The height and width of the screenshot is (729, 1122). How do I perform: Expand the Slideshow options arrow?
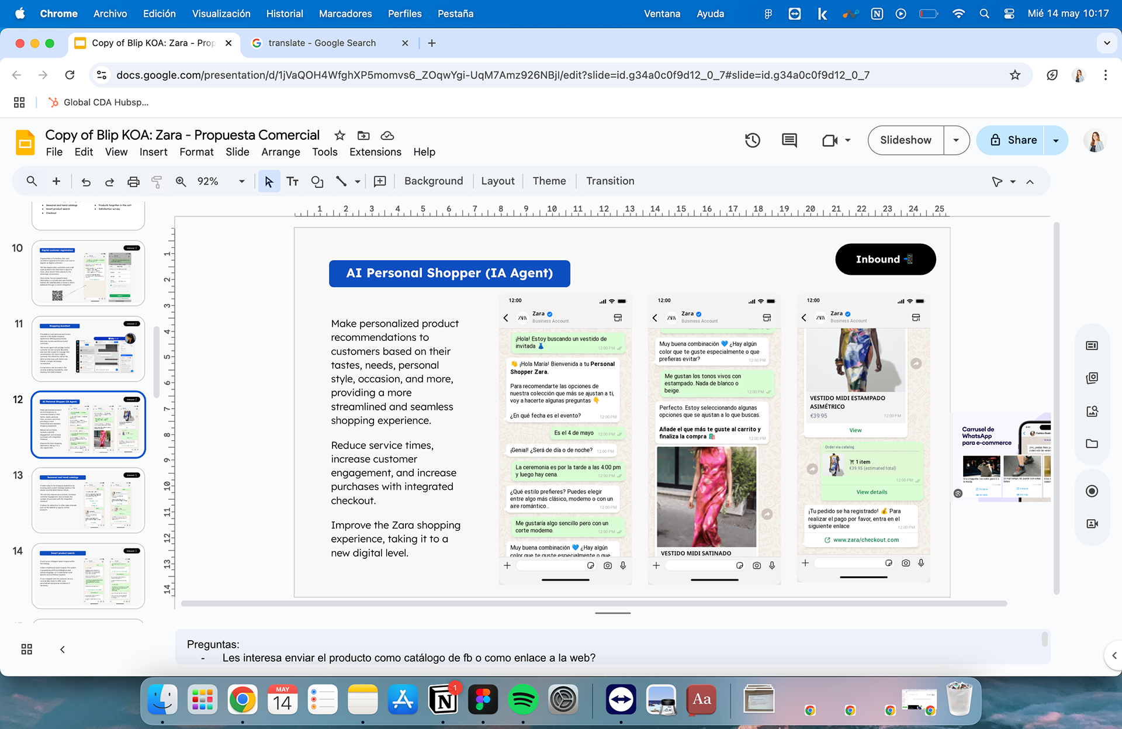click(x=956, y=140)
